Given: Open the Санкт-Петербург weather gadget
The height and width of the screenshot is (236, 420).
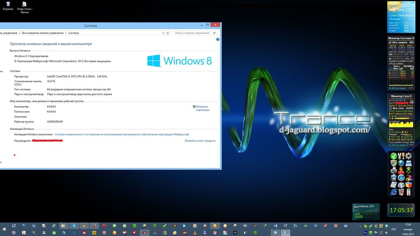Looking at the screenshot, I should tap(401, 17).
